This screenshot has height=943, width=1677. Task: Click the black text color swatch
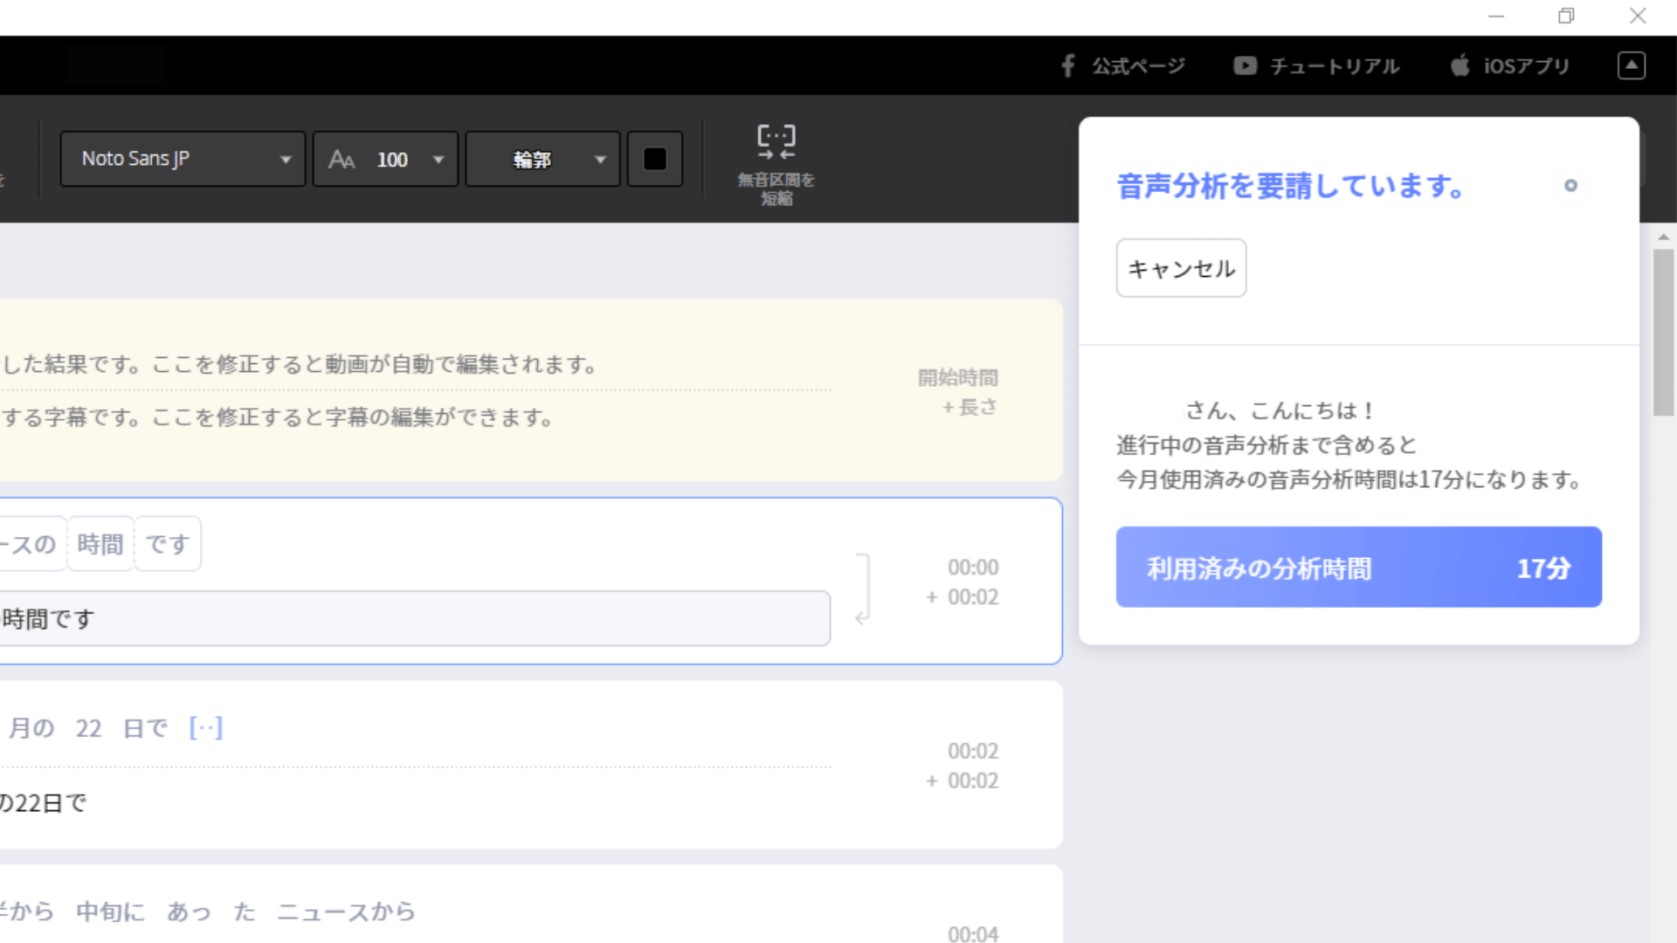(x=655, y=159)
